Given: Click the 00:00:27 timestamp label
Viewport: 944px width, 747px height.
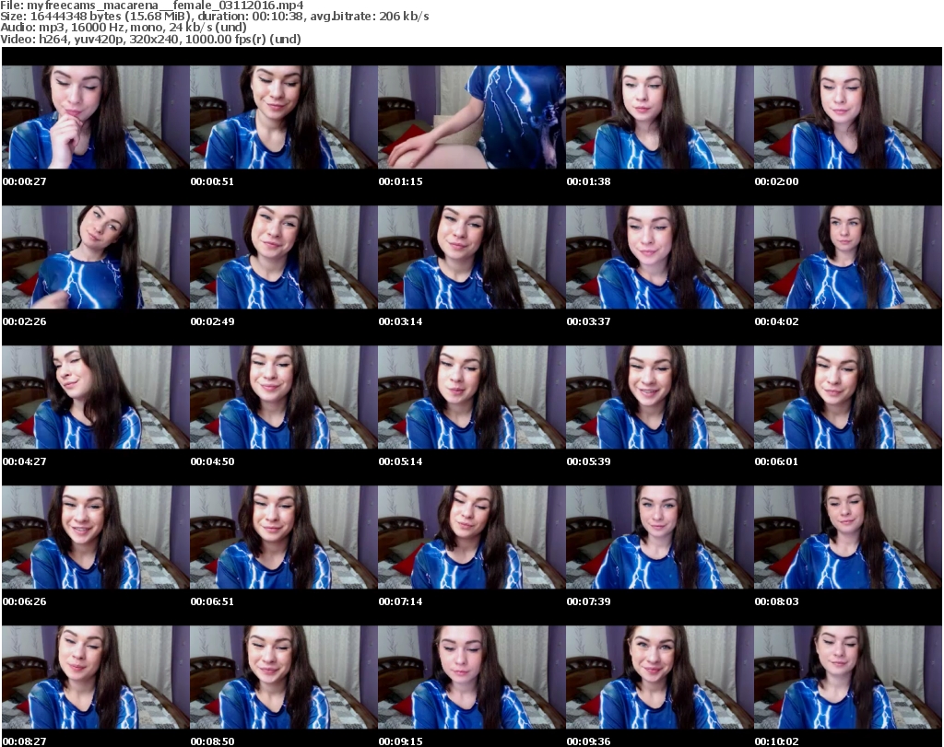Looking at the screenshot, I should 24,181.
